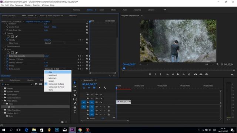Create rectangle mask under Opacity effect
The height and width of the screenshot is (133, 237).
(x=12, y=37)
